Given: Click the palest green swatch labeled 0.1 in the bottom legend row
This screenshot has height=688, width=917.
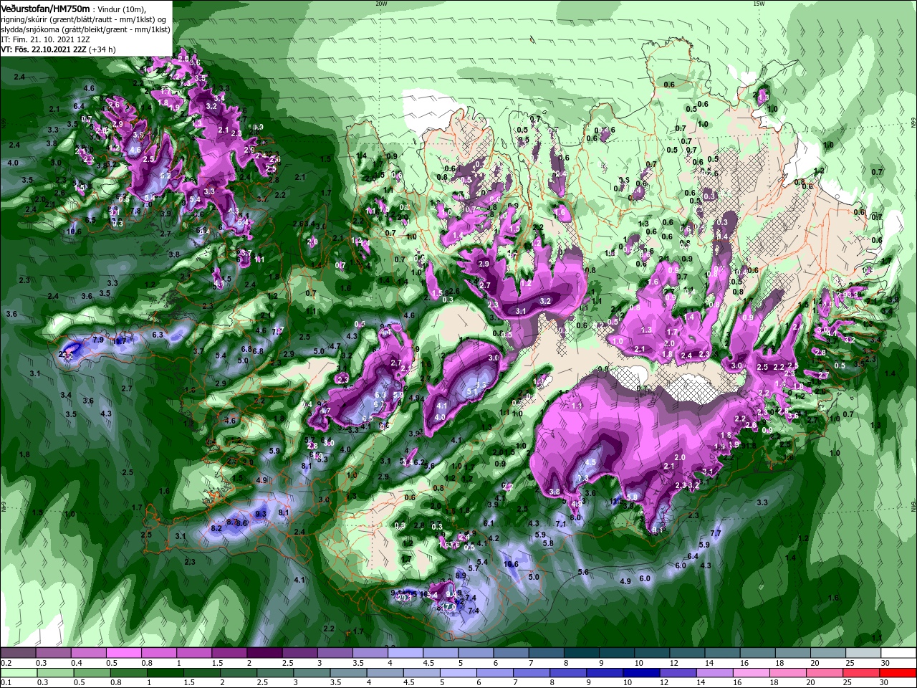Looking at the screenshot, I should click(x=19, y=673).
